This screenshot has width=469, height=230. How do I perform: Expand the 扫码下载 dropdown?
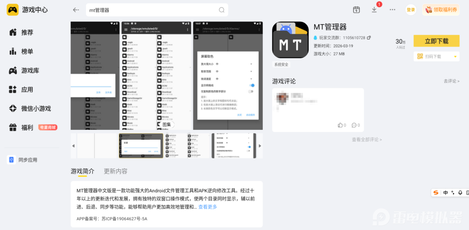coord(455,57)
